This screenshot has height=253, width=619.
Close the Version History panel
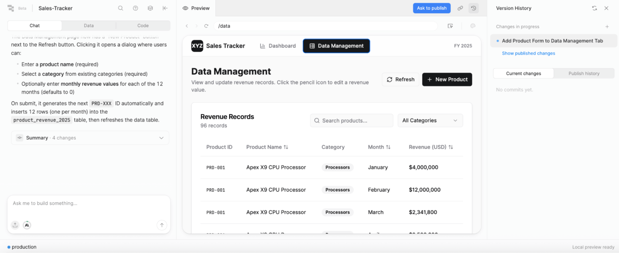coord(606,8)
